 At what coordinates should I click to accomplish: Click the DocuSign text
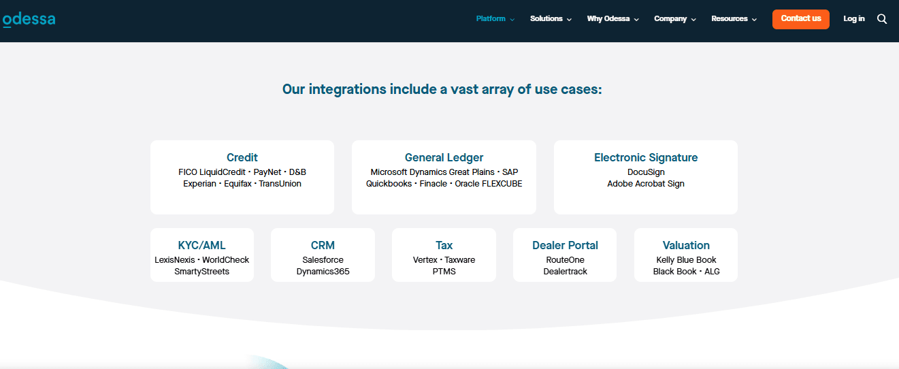[x=646, y=172]
